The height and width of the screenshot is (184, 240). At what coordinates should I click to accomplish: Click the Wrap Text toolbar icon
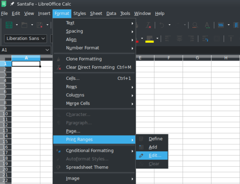[205, 38]
